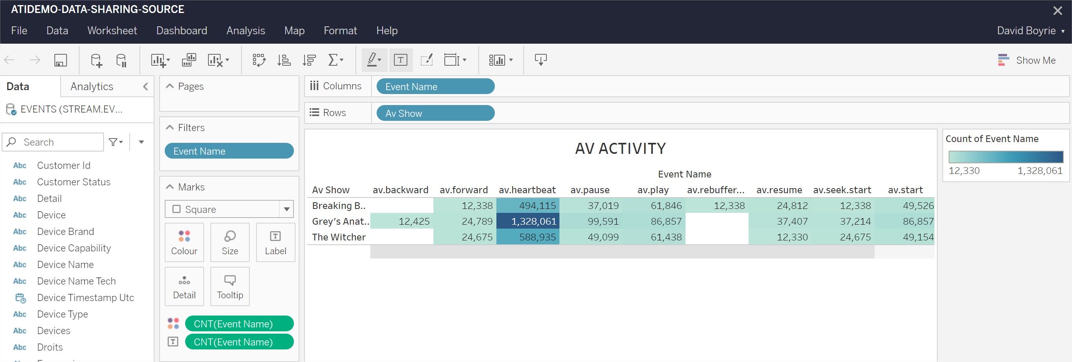Click the Size shelf button
Screen dimensions: 1072x362
click(230, 242)
